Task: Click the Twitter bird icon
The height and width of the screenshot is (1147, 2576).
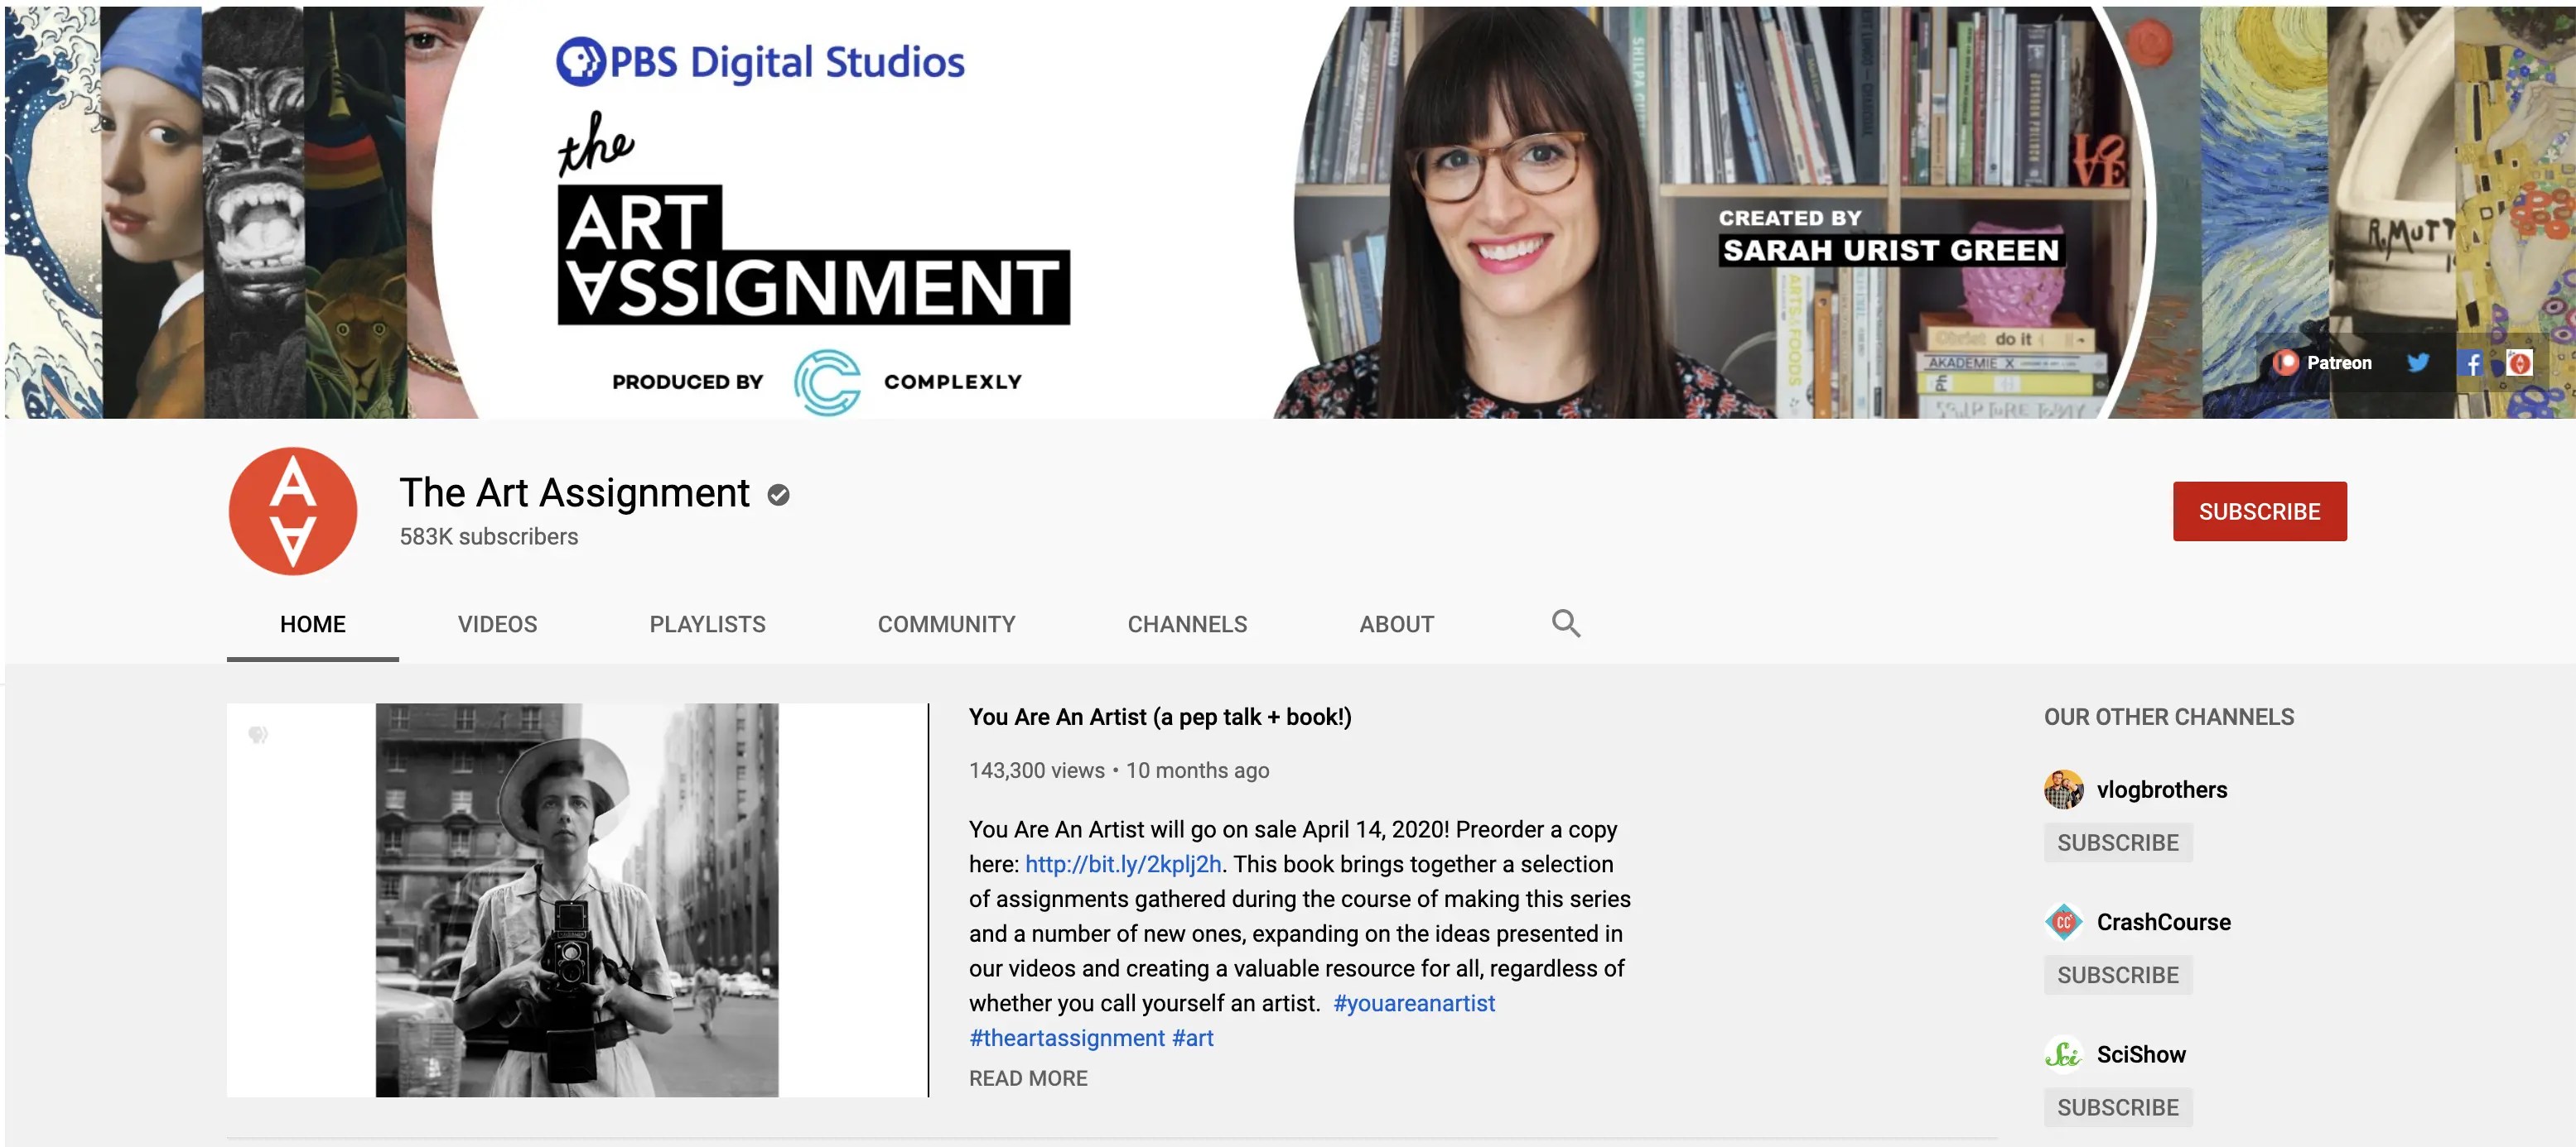Action: [x=2418, y=362]
